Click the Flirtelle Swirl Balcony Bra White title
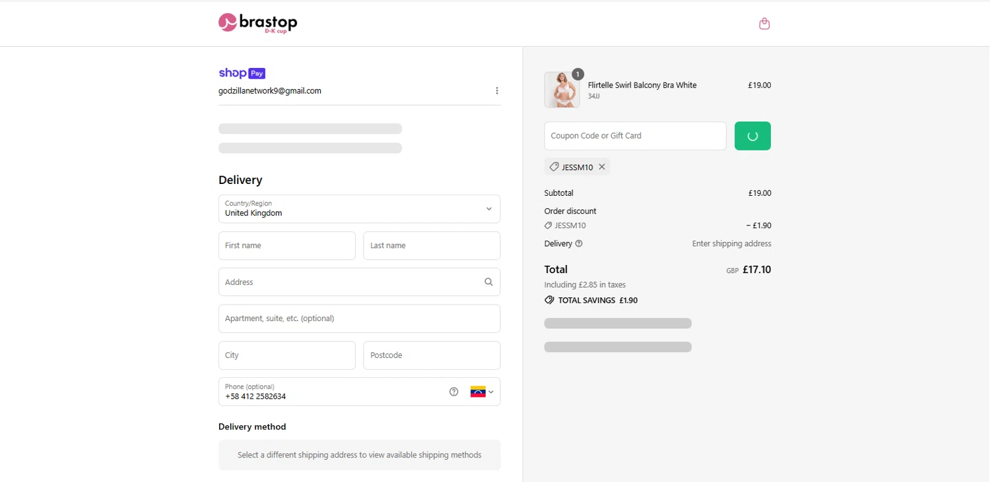 642,85
